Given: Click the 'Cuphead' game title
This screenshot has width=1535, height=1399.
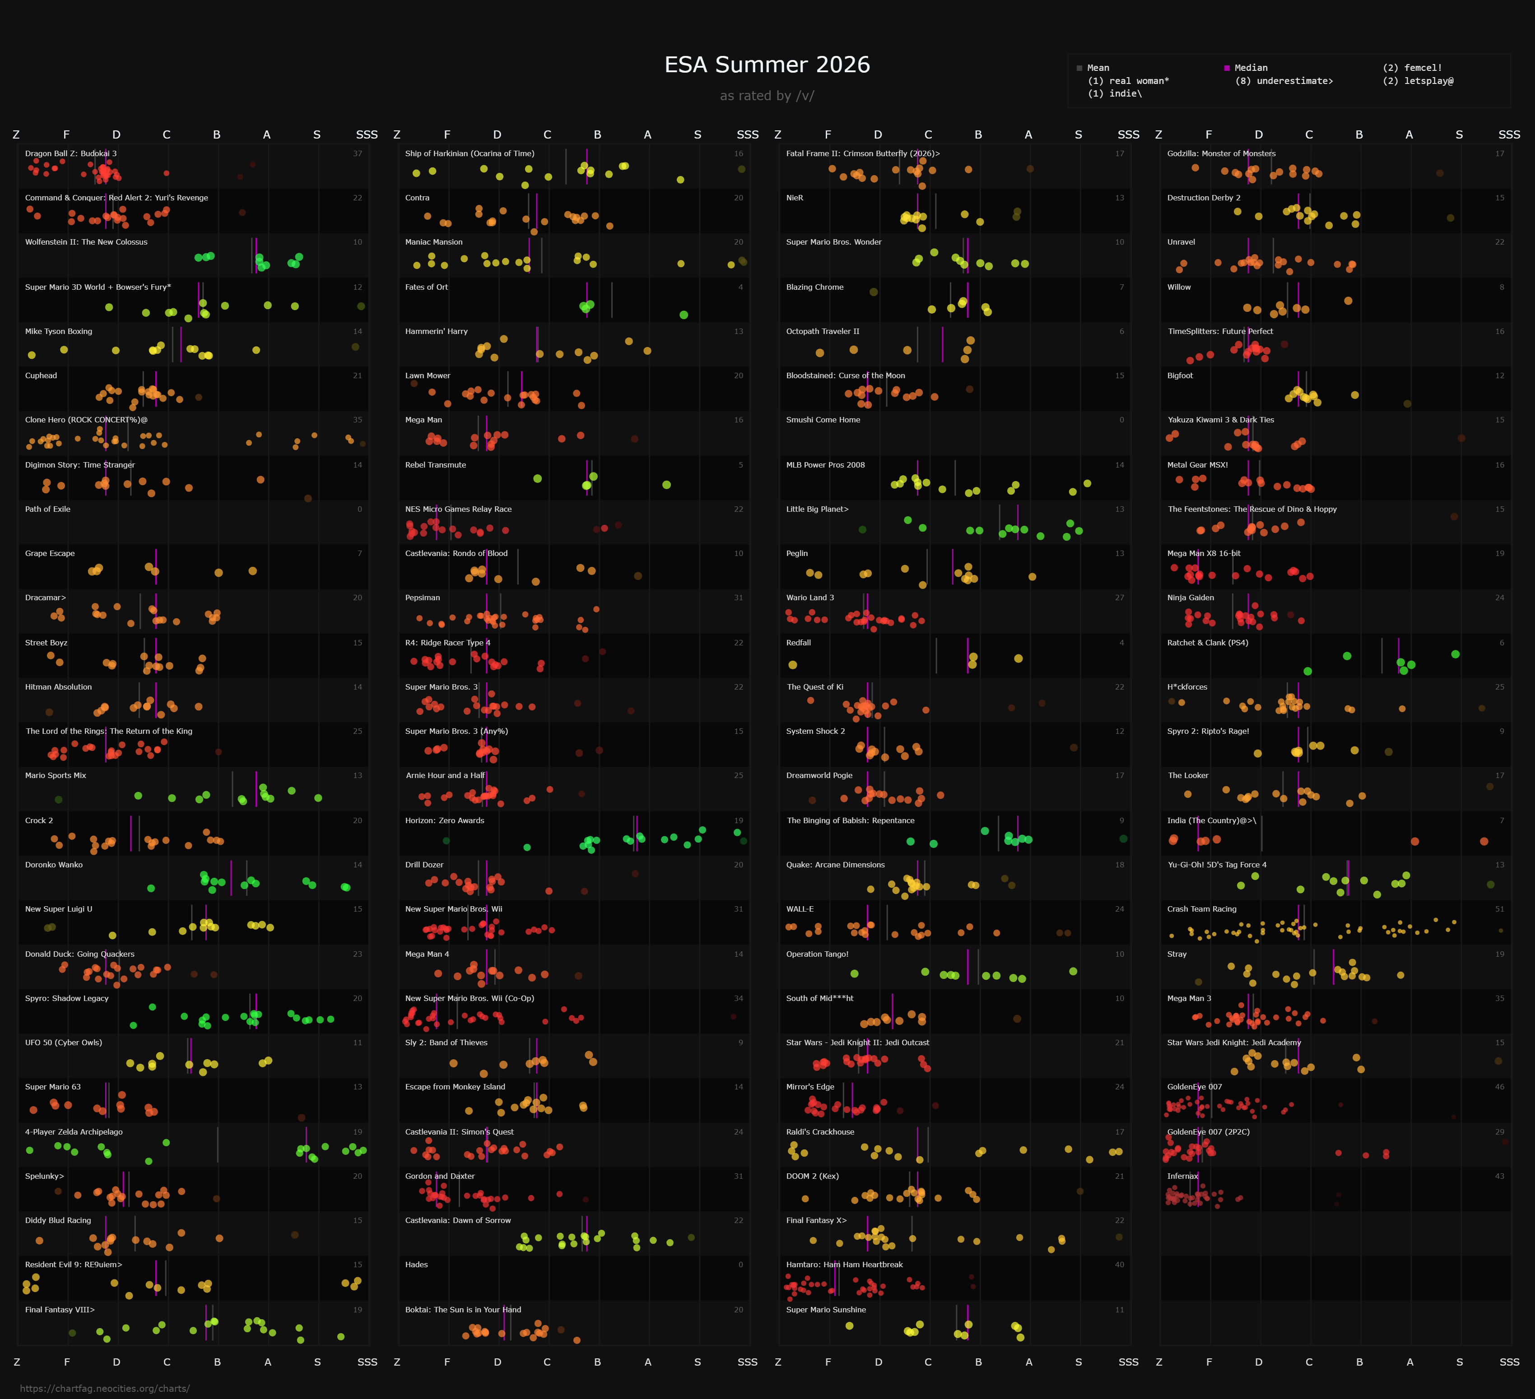Looking at the screenshot, I should [41, 375].
